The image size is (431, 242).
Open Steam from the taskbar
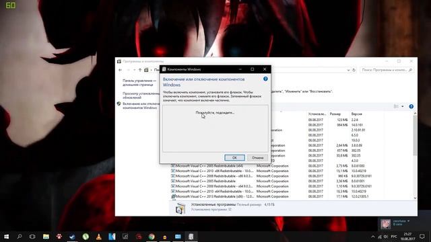tap(72, 237)
